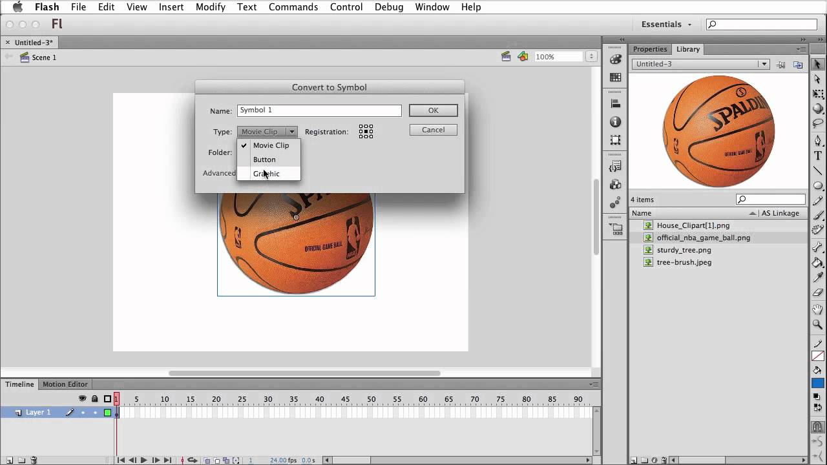Toggle loop playback in timeline
Viewport: 827px width, 465px height.
(191, 460)
